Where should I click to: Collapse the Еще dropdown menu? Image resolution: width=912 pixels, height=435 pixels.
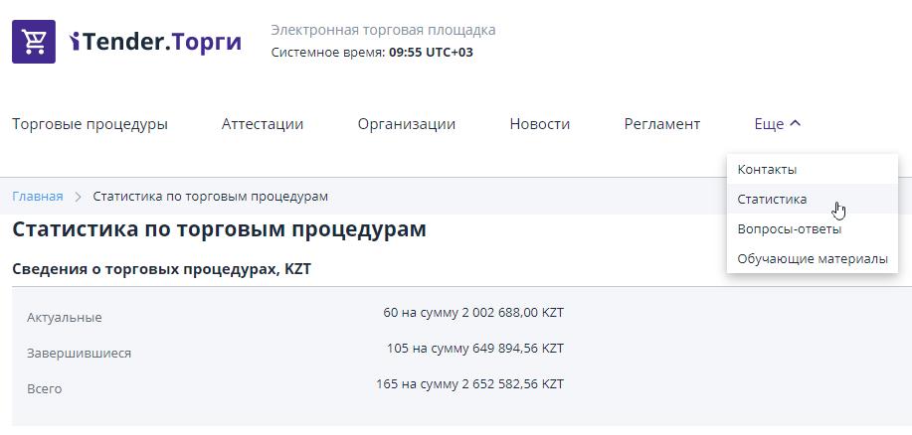[x=777, y=124]
